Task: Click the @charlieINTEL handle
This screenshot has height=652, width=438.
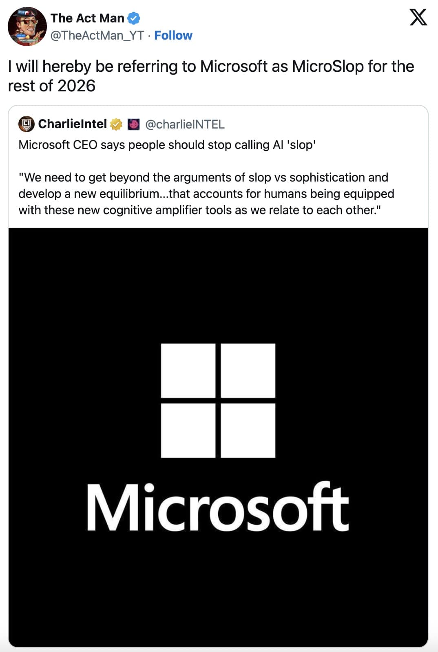Action: tap(185, 124)
